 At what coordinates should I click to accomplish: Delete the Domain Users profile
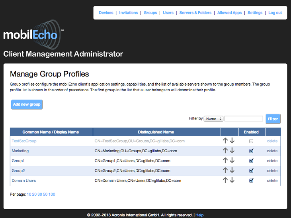coord(272,181)
